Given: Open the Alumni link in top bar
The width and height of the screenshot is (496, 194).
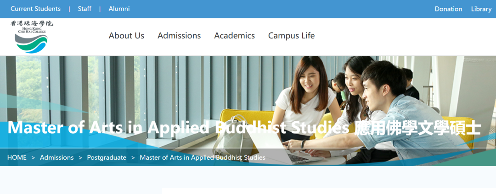Looking at the screenshot, I should [119, 9].
